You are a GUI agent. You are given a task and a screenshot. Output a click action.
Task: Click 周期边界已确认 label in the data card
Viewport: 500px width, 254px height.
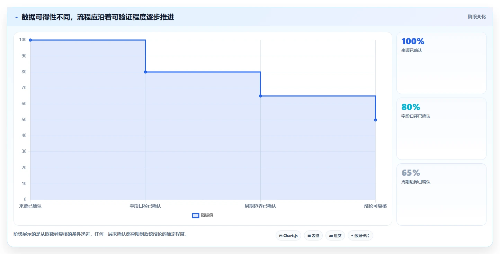(416, 182)
